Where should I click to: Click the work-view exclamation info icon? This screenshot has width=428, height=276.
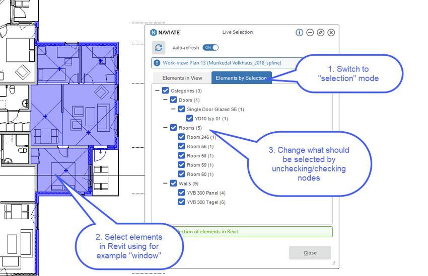click(157, 63)
